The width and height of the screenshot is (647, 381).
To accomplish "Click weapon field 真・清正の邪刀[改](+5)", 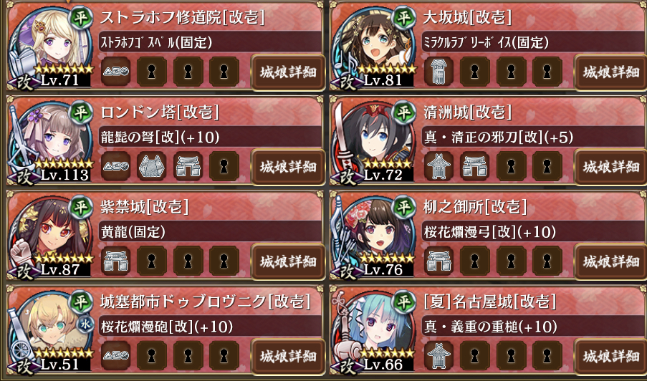I will (534, 138).
